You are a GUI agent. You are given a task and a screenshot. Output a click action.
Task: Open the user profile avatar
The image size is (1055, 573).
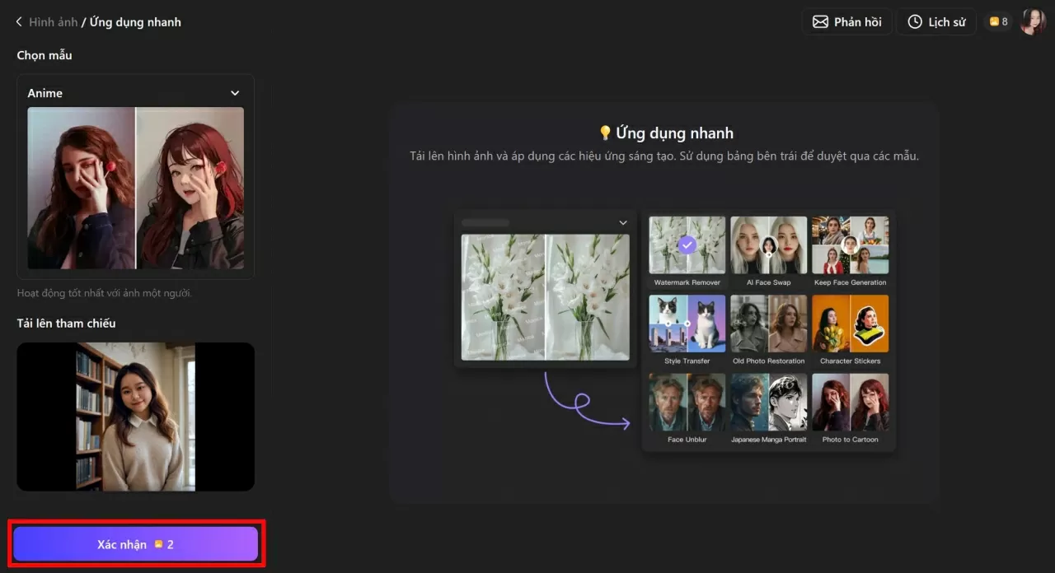(1033, 22)
